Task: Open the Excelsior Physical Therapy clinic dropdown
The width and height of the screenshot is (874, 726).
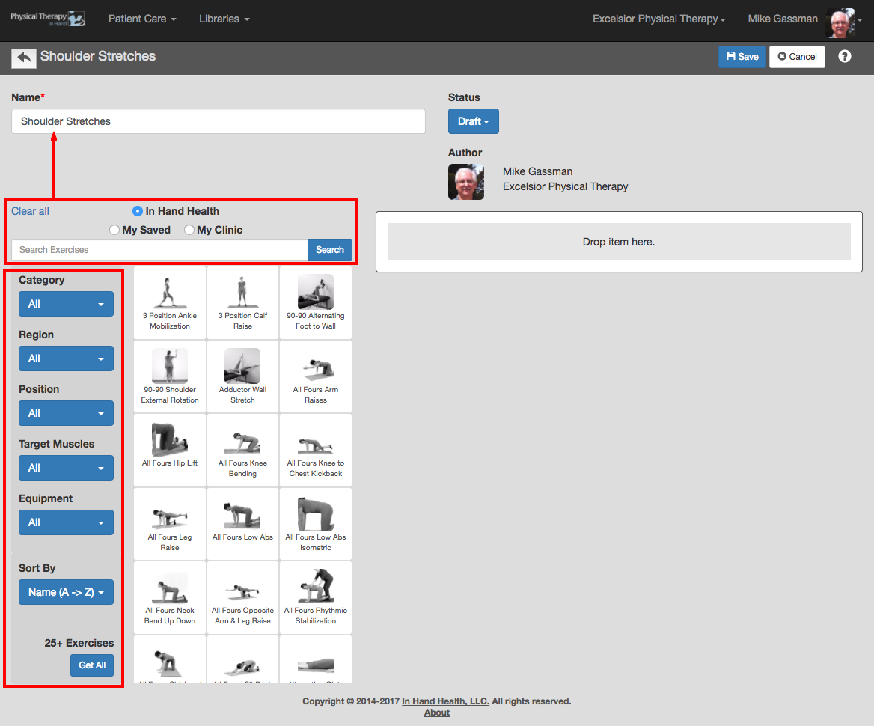Action: pos(658,19)
